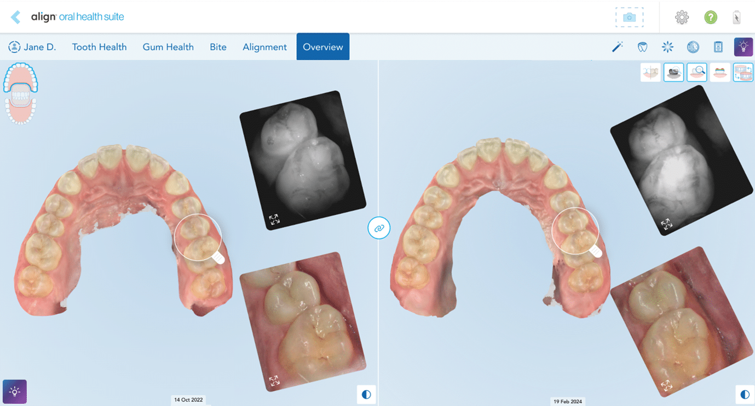
Task: Toggle the rainbow occlusion map view
Action: pyautogui.click(x=720, y=72)
